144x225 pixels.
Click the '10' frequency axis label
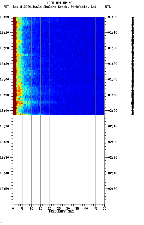click(x=31, y=209)
